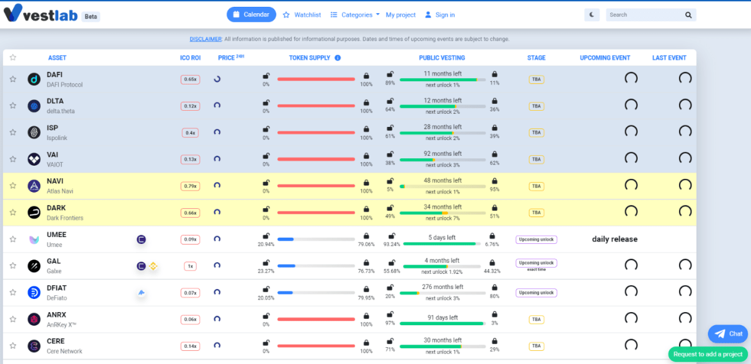
Task: Go to My project
Action: tap(401, 14)
